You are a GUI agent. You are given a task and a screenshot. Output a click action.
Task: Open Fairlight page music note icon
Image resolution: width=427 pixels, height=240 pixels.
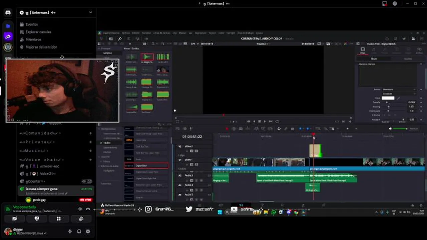click(303, 205)
